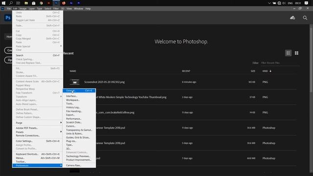Sort recent files by Name column

[73, 71]
